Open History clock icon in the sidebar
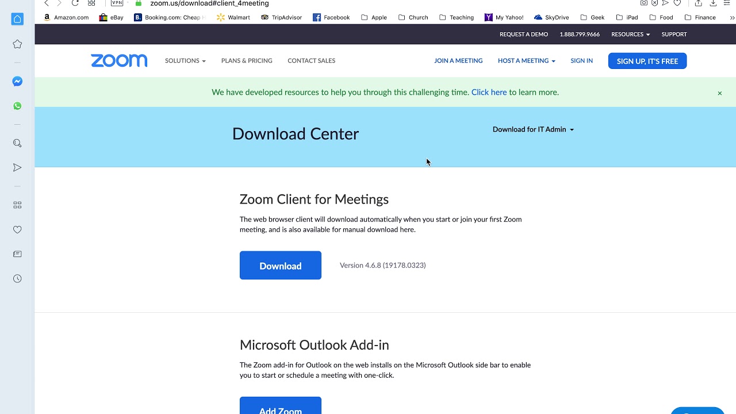 (x=17, y=279)
